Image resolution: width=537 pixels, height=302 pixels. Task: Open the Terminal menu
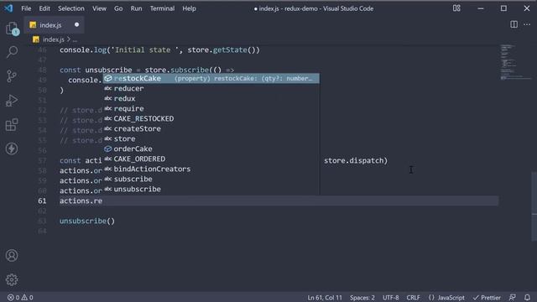click(x=162, y=8)
